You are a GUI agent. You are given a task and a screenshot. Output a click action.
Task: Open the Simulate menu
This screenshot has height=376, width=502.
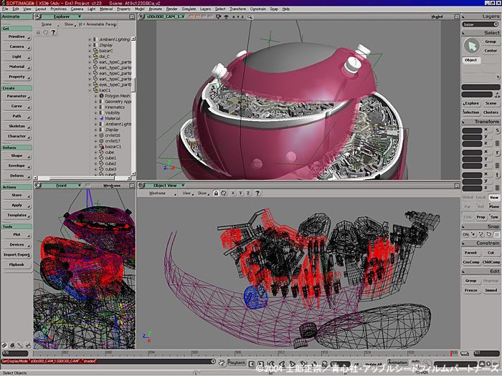pyautogui.click(x=189, y=9)
